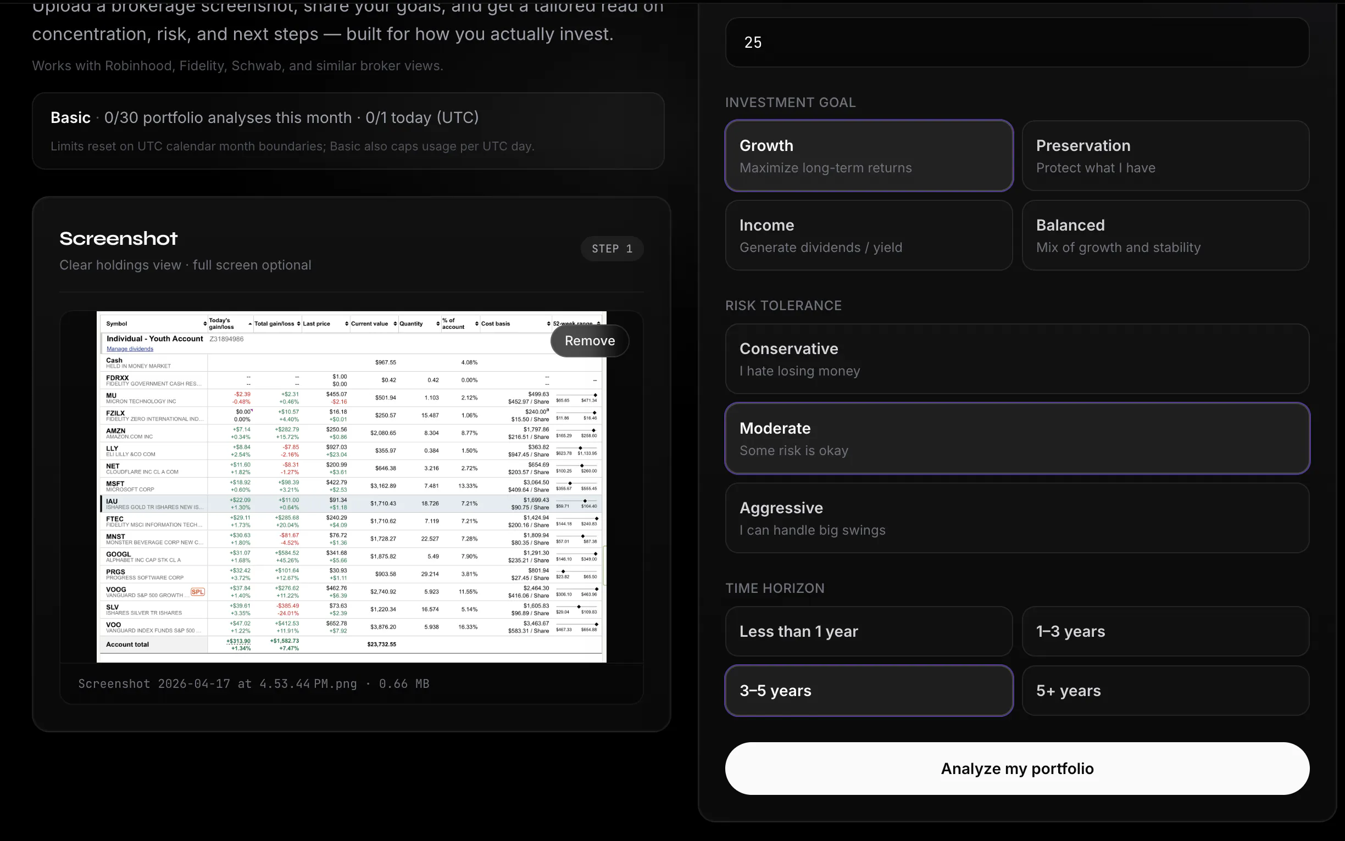Click the RISK TOLERANCE label
This screenshot has height=841, width=1345.
point(783,305)
